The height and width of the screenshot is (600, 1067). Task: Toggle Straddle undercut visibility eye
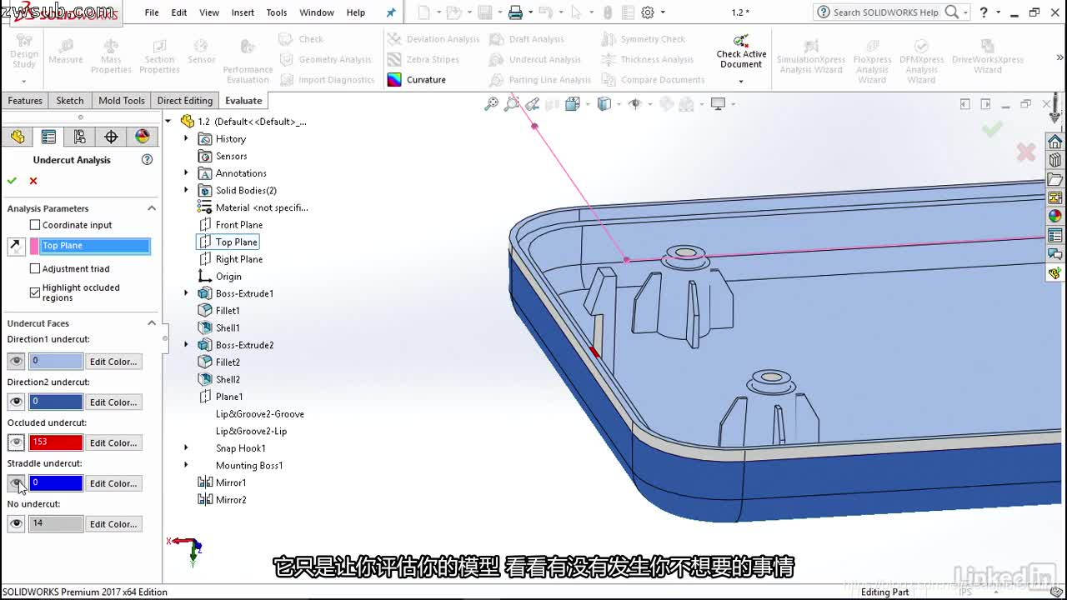pos(16,483)
